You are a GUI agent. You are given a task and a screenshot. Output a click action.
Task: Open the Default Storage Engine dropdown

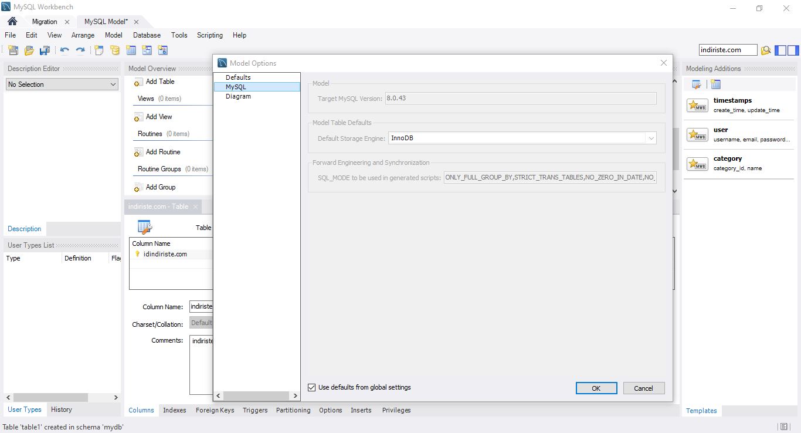522,138
